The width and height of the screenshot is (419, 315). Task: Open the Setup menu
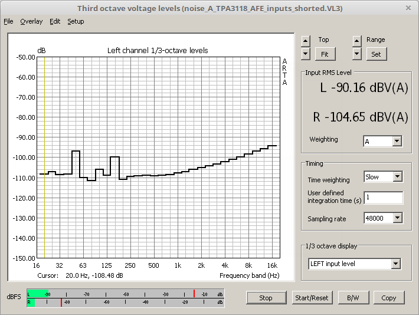tap(76, 21)
